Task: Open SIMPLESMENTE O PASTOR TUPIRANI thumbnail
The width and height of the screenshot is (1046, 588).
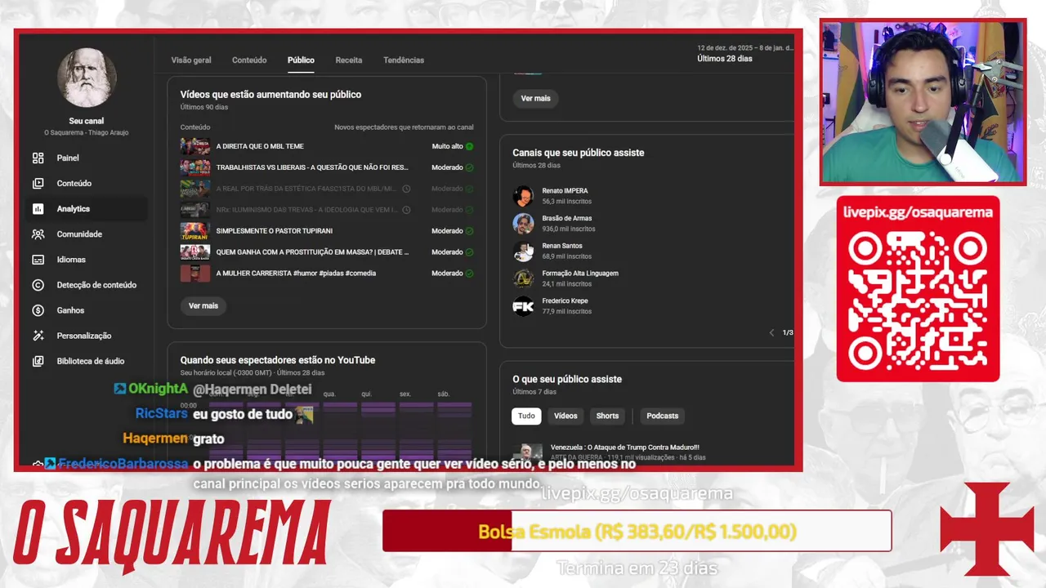Action: click(195, 231)
